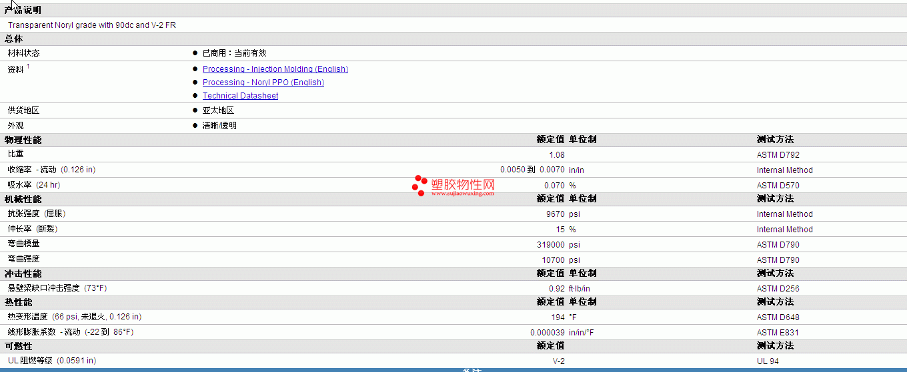Click the 已商用：当前有效 value

click(234, 53)
